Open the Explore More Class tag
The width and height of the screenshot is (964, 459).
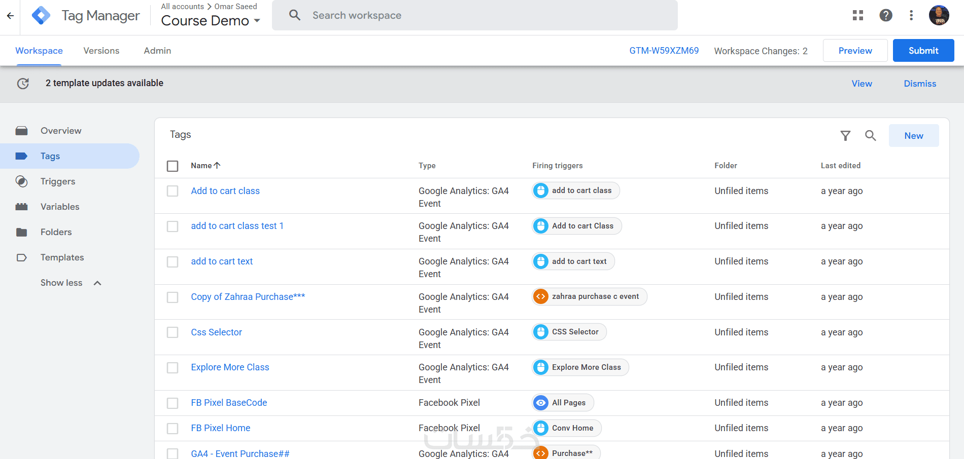[x=230, y=367]
